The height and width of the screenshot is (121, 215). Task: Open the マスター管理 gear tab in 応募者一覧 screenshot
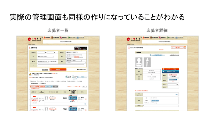tap(71, 37)
